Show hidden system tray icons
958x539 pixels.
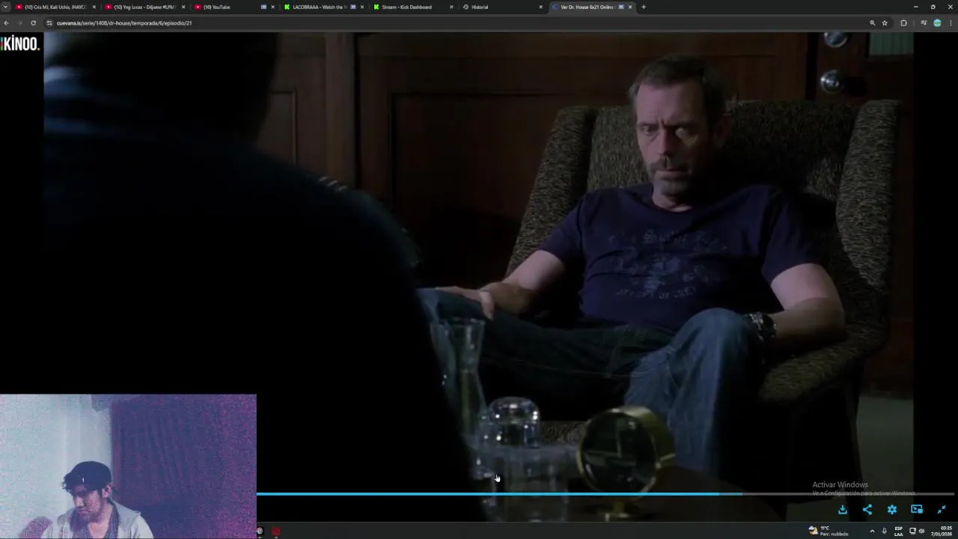871,531
